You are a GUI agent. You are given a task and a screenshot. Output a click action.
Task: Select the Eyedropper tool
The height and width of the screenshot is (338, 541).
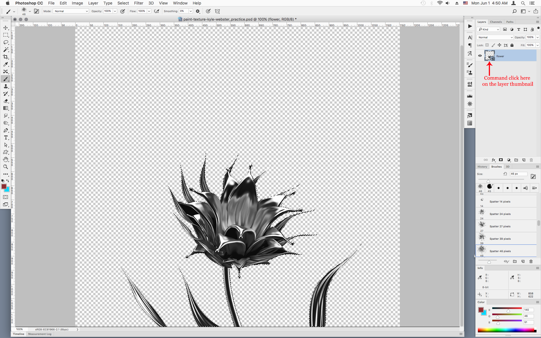pyautogui.click(x=6, y=65)
